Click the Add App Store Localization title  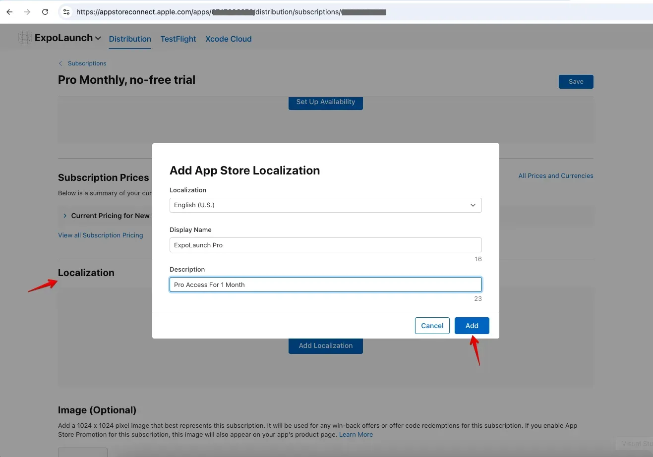point(244,171)
